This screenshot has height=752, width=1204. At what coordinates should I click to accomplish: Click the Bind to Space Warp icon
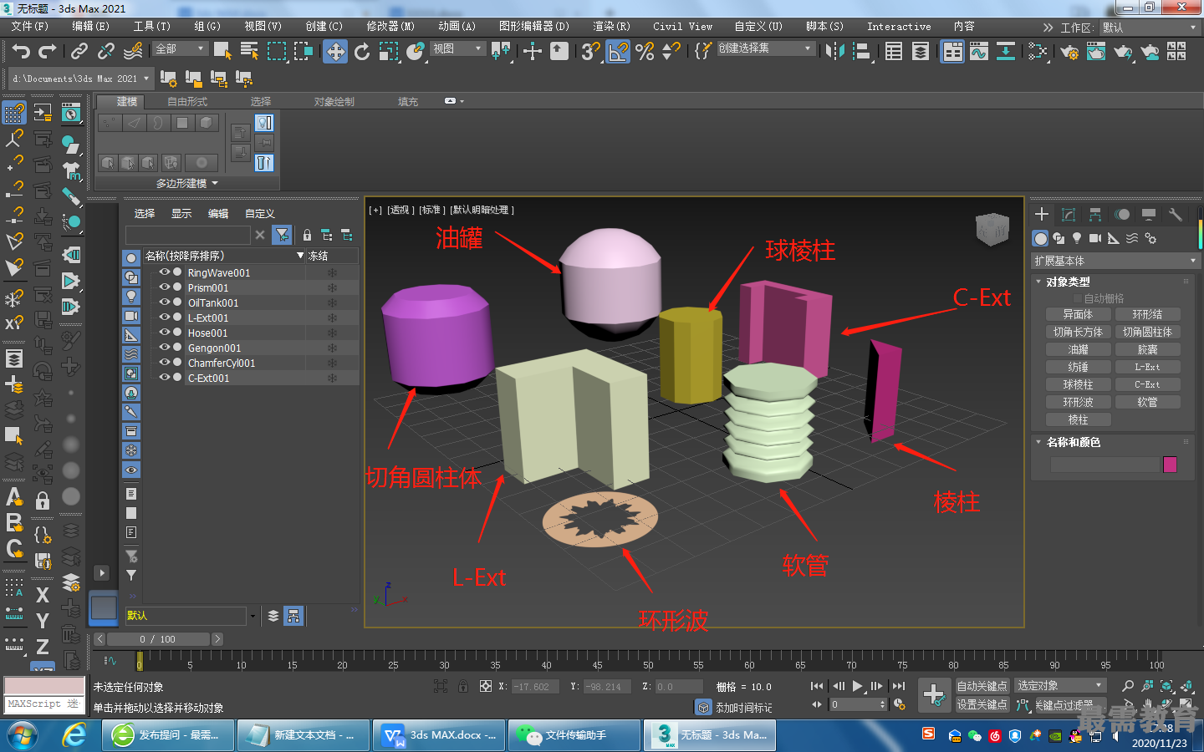coord(133,52)
